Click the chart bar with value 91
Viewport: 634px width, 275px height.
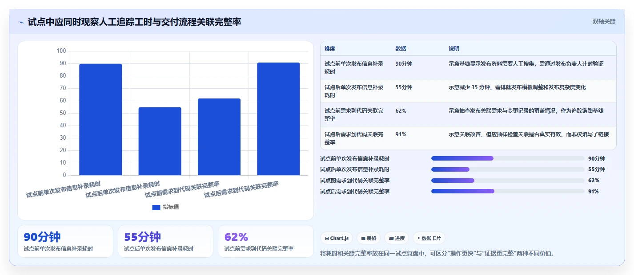pyautogui.click(x=278, y=119)
